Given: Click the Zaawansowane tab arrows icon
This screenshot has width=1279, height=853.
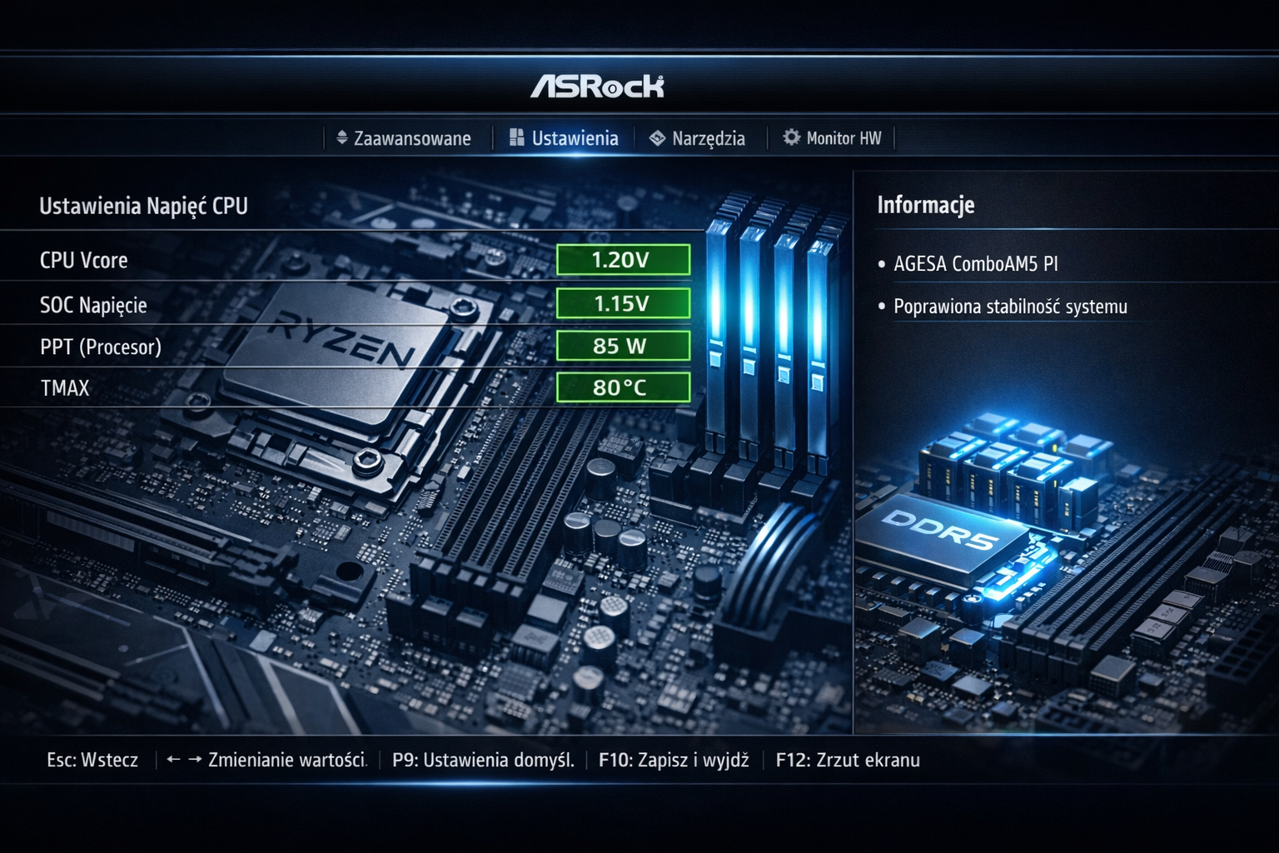Looking at the screenshot, I should [341, 137].
